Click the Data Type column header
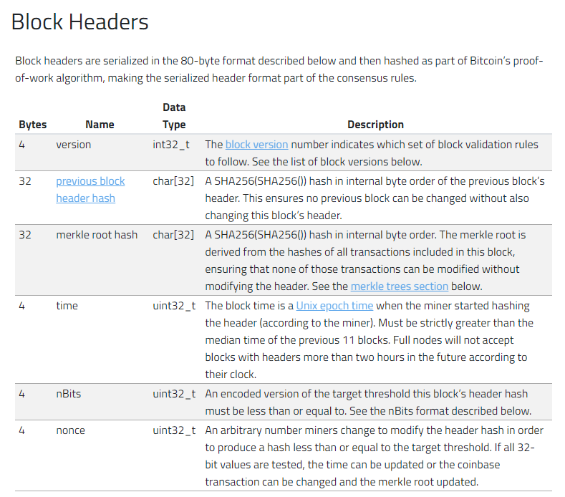 174,116
